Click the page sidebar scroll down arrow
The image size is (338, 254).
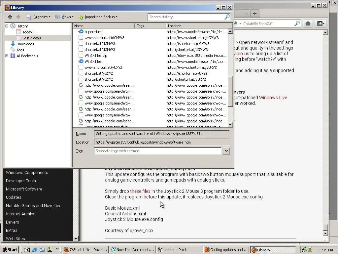tap(76, 239)
